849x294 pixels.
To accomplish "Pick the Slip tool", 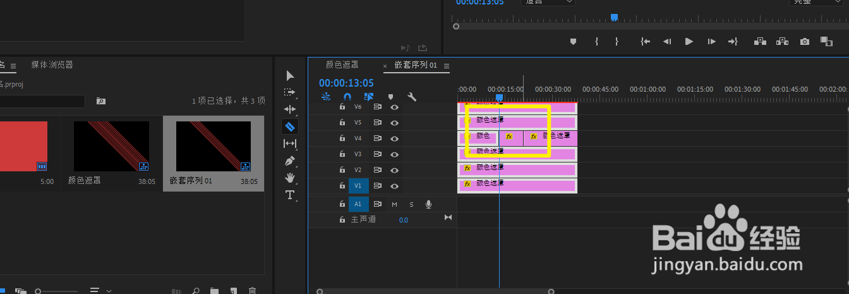I will pos(290,144).
